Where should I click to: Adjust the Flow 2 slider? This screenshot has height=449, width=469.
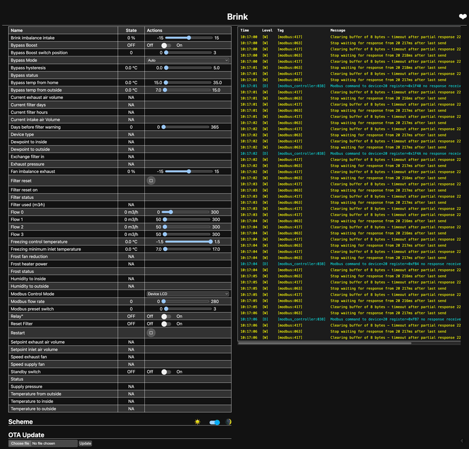186,227
